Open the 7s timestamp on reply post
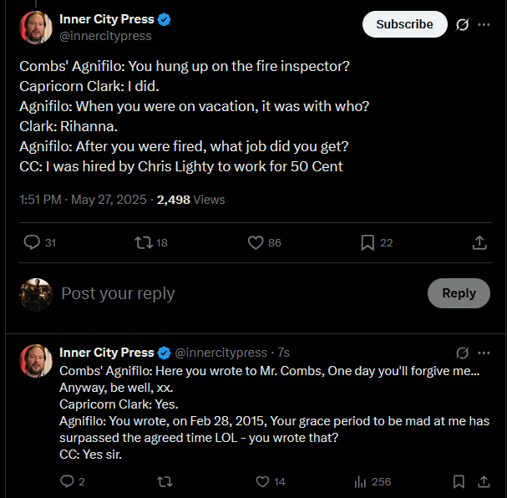This screenshot has width=507, height=498. (284, 353)
